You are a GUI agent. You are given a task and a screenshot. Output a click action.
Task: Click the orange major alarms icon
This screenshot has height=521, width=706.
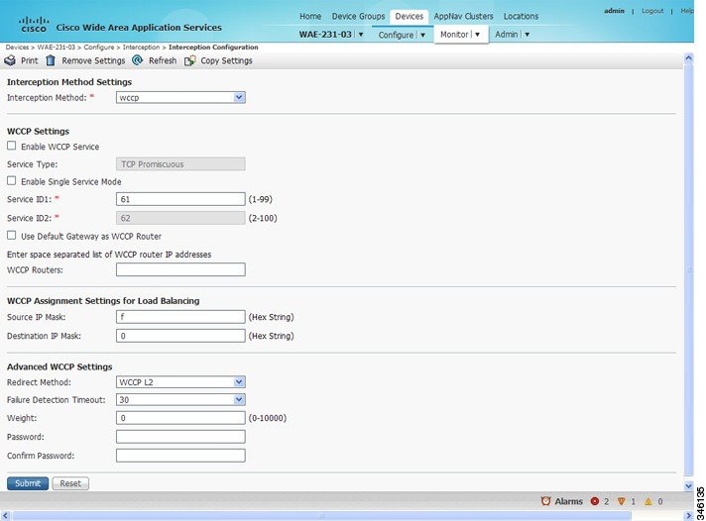coord(621,501)
